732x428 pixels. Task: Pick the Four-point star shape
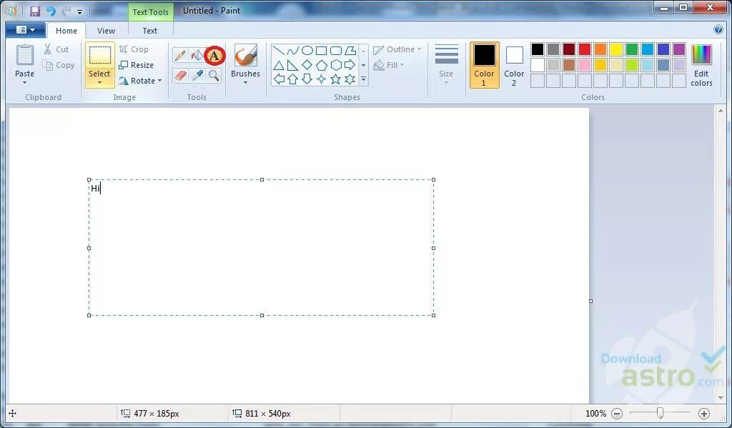[x=321, y=79]
